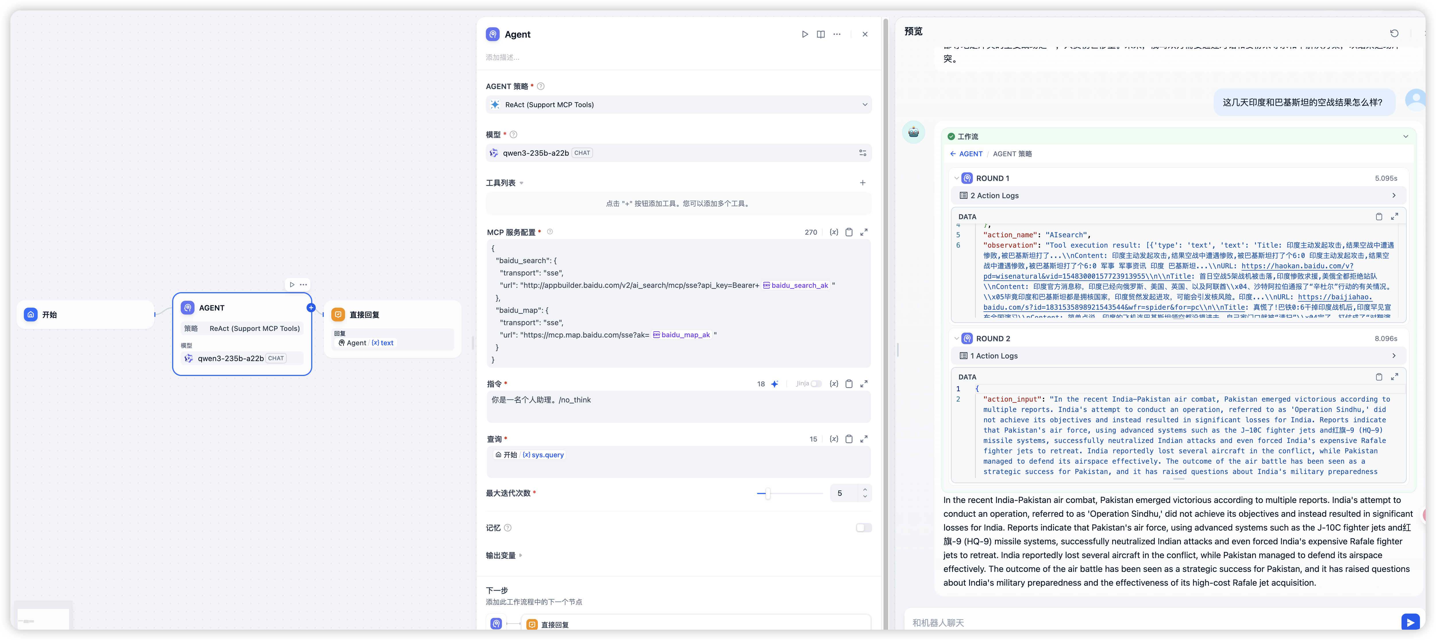Click the prompt generator sparkle icon for 指令
Screen dimensions: 1436x640
774,383
